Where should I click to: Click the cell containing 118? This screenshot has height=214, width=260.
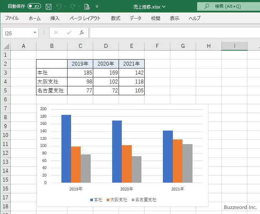point(132,82)
